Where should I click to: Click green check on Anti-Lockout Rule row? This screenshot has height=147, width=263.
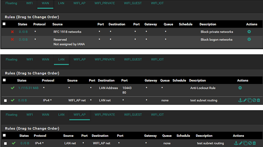pos(13,88)
